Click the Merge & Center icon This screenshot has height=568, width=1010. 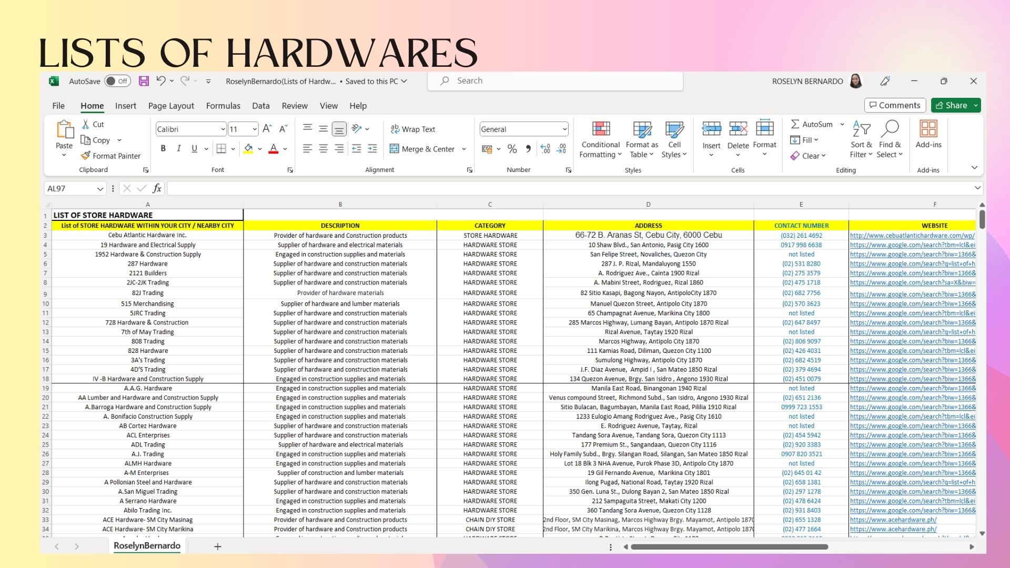coord(395,149)
